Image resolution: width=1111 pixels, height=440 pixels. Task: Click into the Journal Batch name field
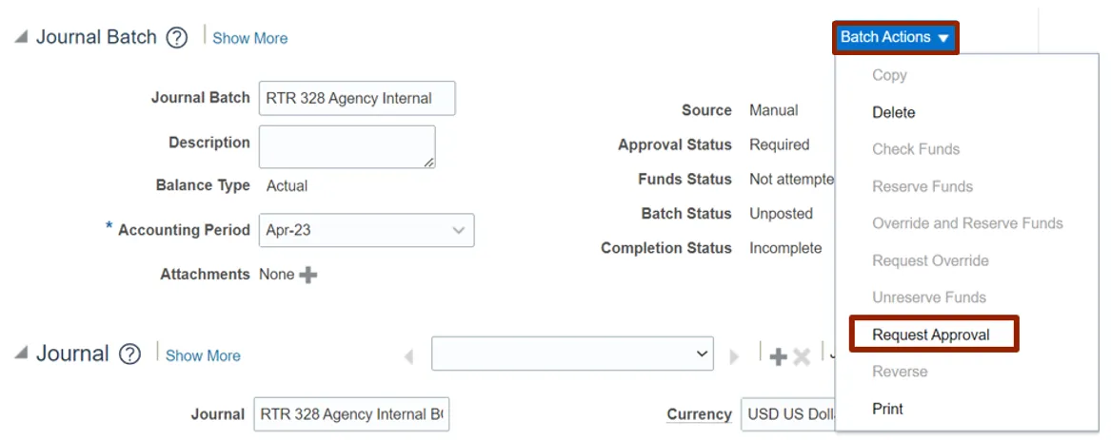click(x=356, y=98)
